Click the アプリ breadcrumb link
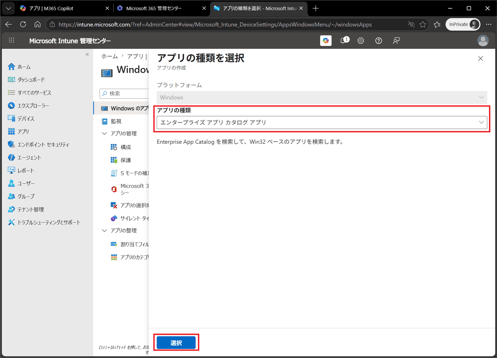Screen dimensions: 497x358 (x=135, y=56)
